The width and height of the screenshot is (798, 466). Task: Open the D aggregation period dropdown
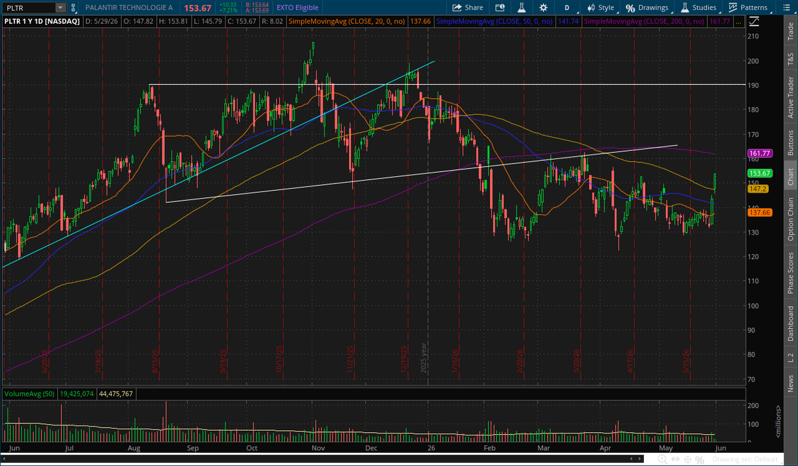pos(567,7)
